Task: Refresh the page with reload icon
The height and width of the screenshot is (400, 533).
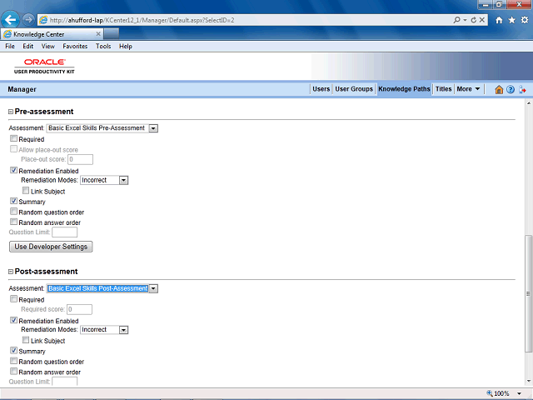Action: 474,20
